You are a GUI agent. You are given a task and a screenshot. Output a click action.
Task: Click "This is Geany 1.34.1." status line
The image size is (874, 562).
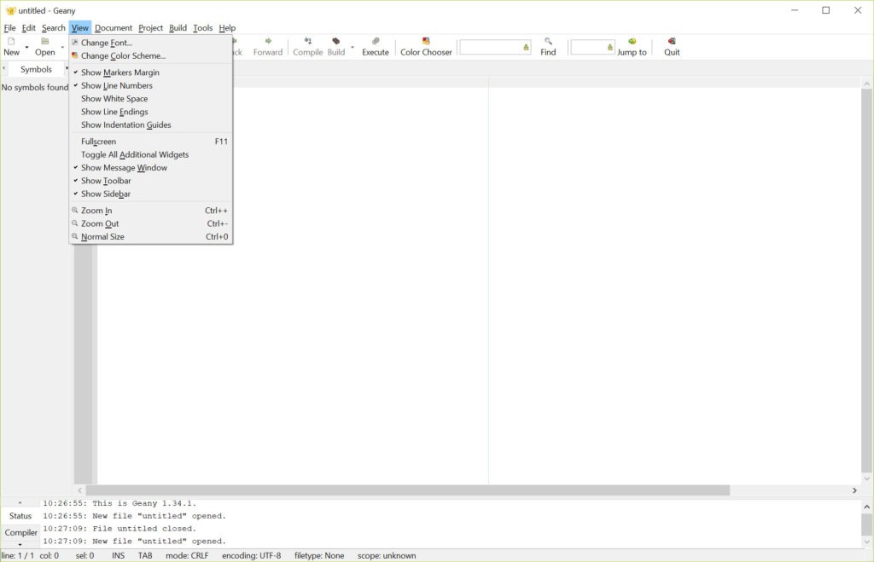tap(144, 503)
